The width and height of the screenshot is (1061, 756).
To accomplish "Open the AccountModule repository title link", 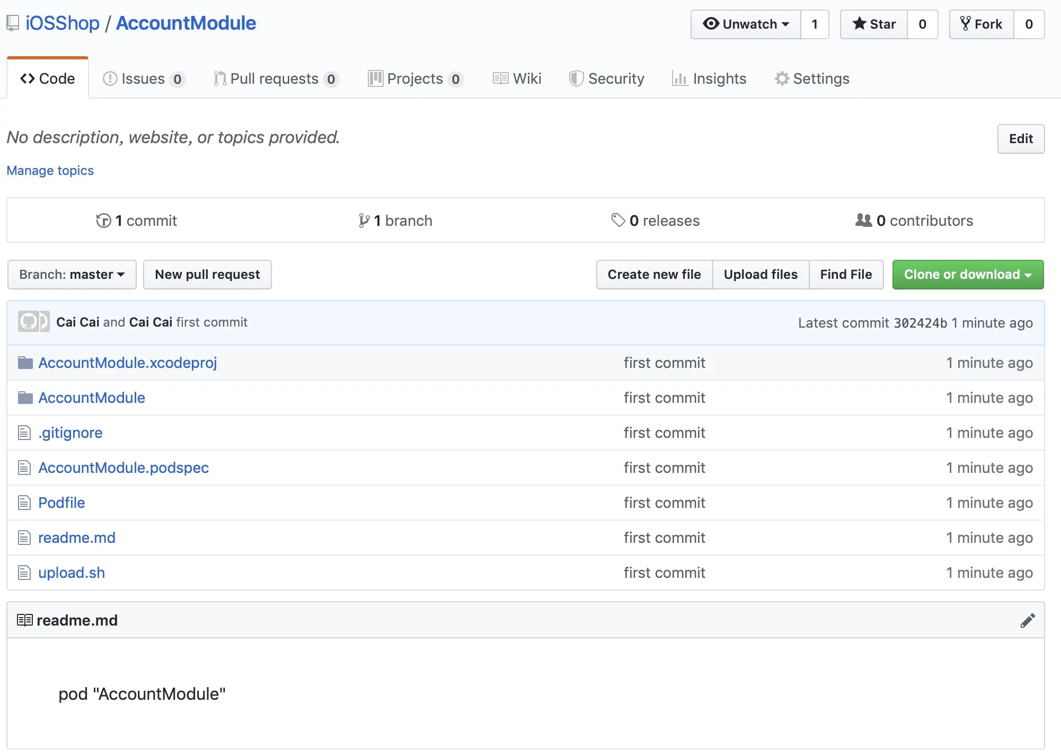I will [186, 23].
